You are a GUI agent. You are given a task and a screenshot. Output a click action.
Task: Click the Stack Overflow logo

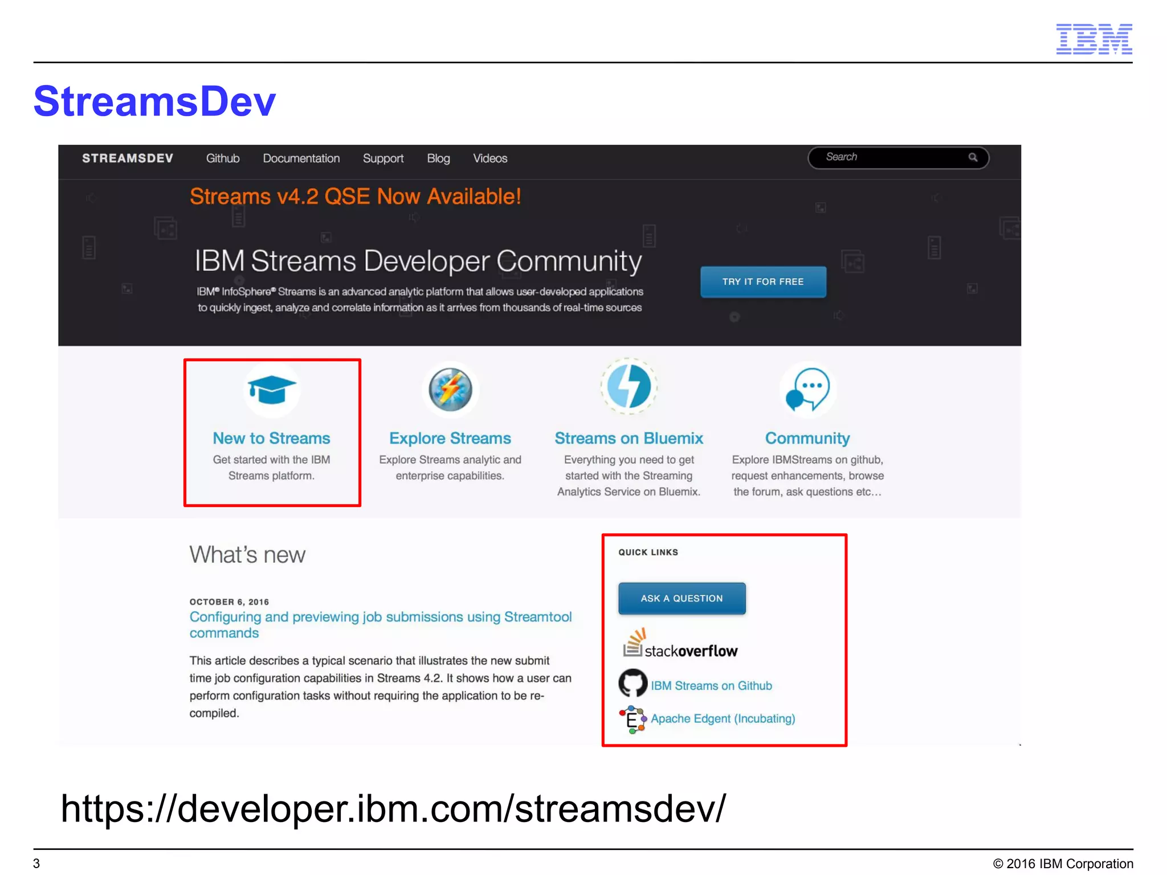click(x=680, y=644)
